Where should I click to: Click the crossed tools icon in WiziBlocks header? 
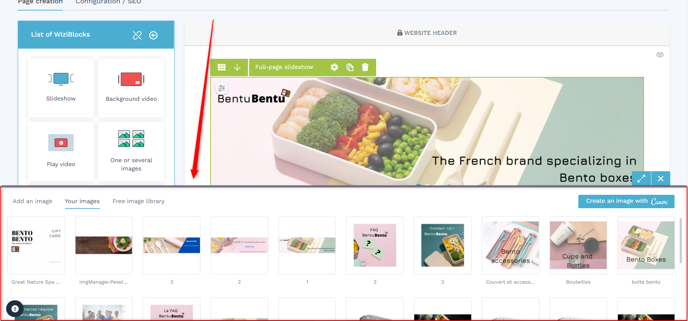(137, 35)
